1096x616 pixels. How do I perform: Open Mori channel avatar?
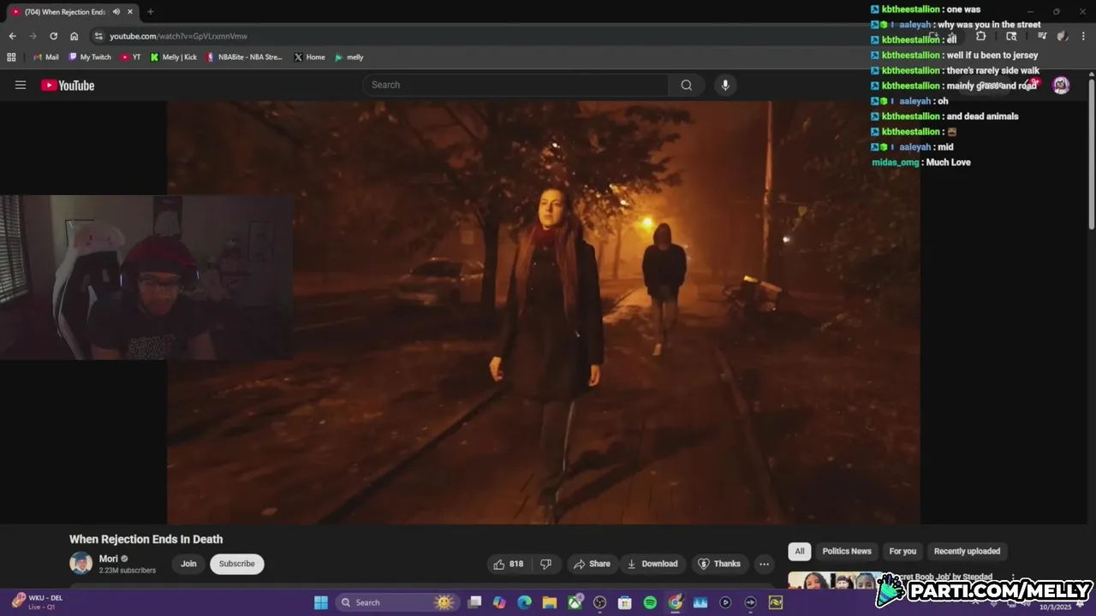(x=80, y=563)
